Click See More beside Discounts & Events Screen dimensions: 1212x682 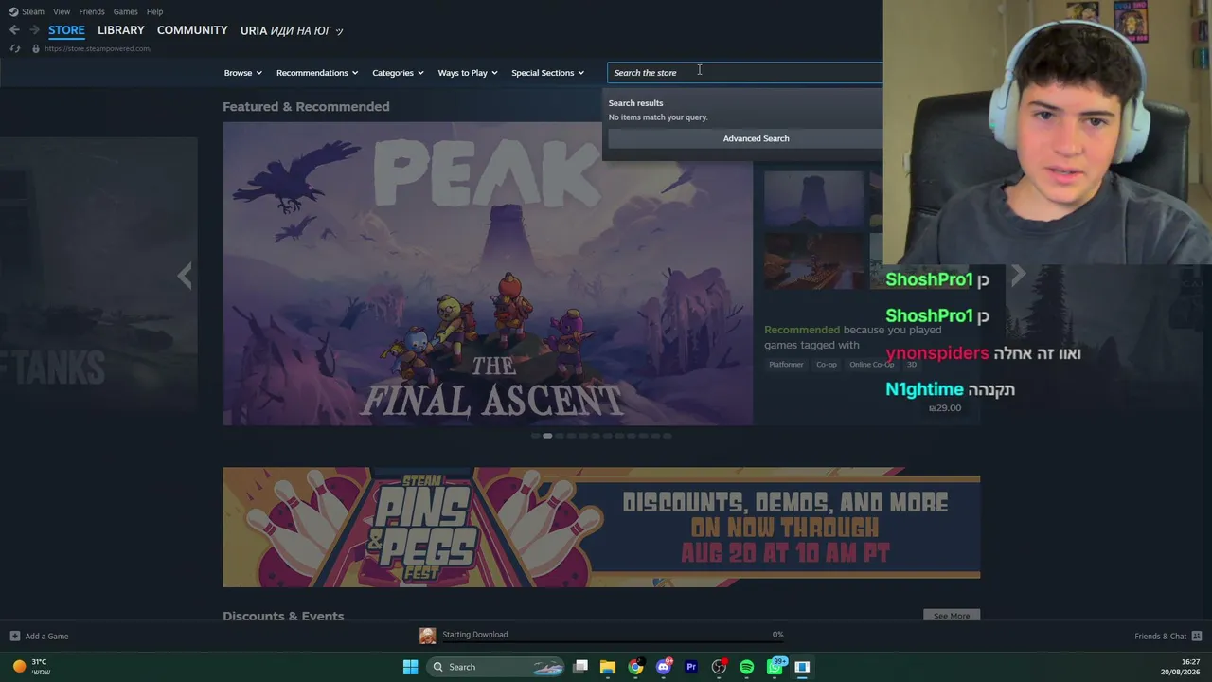[952, 616]
